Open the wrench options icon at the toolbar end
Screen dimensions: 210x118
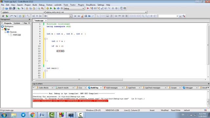[184, 16]
